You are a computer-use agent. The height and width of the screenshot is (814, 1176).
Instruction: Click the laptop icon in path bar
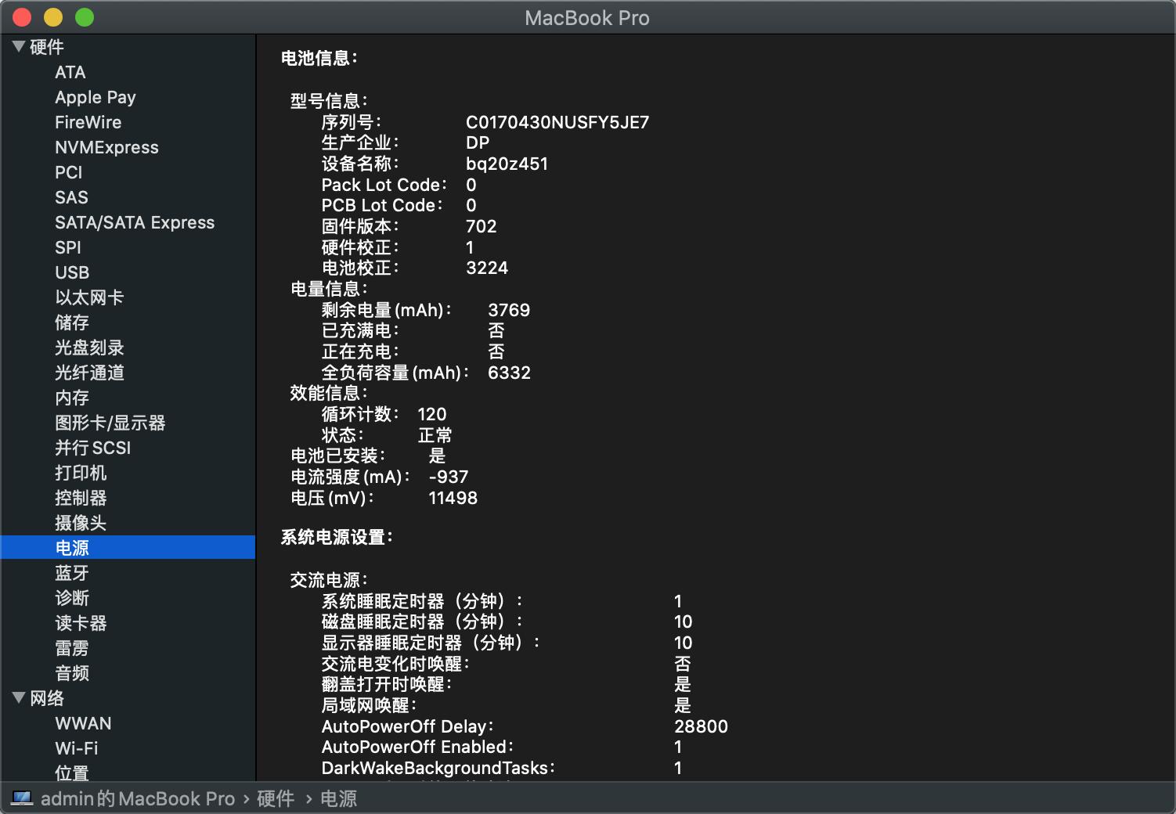coord(21,798)
